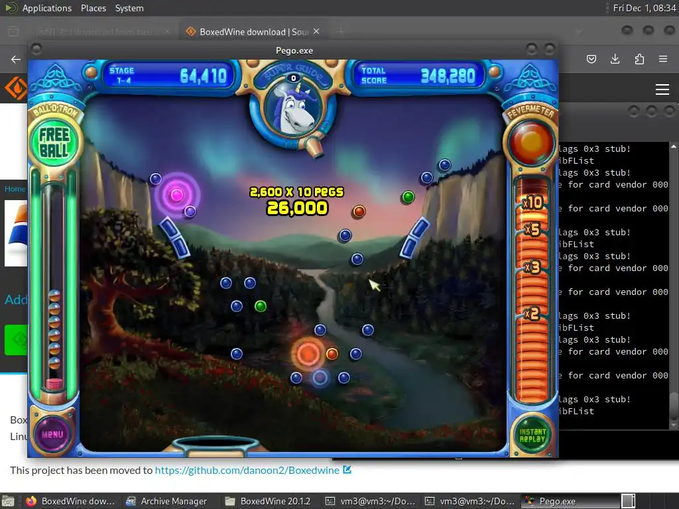This screenshot has width=679, height=509.
Task: Click the large glowing orange peg
Action: click(x=308, y=354)
